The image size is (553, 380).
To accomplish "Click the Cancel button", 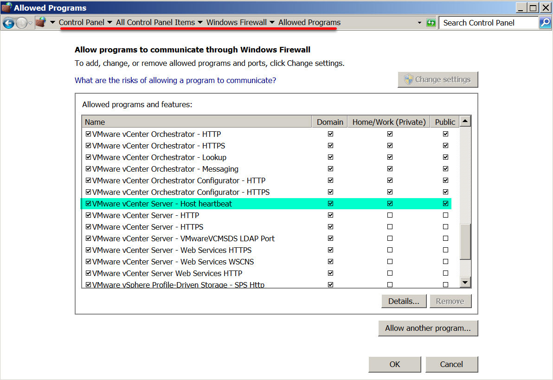I will 451,364.
